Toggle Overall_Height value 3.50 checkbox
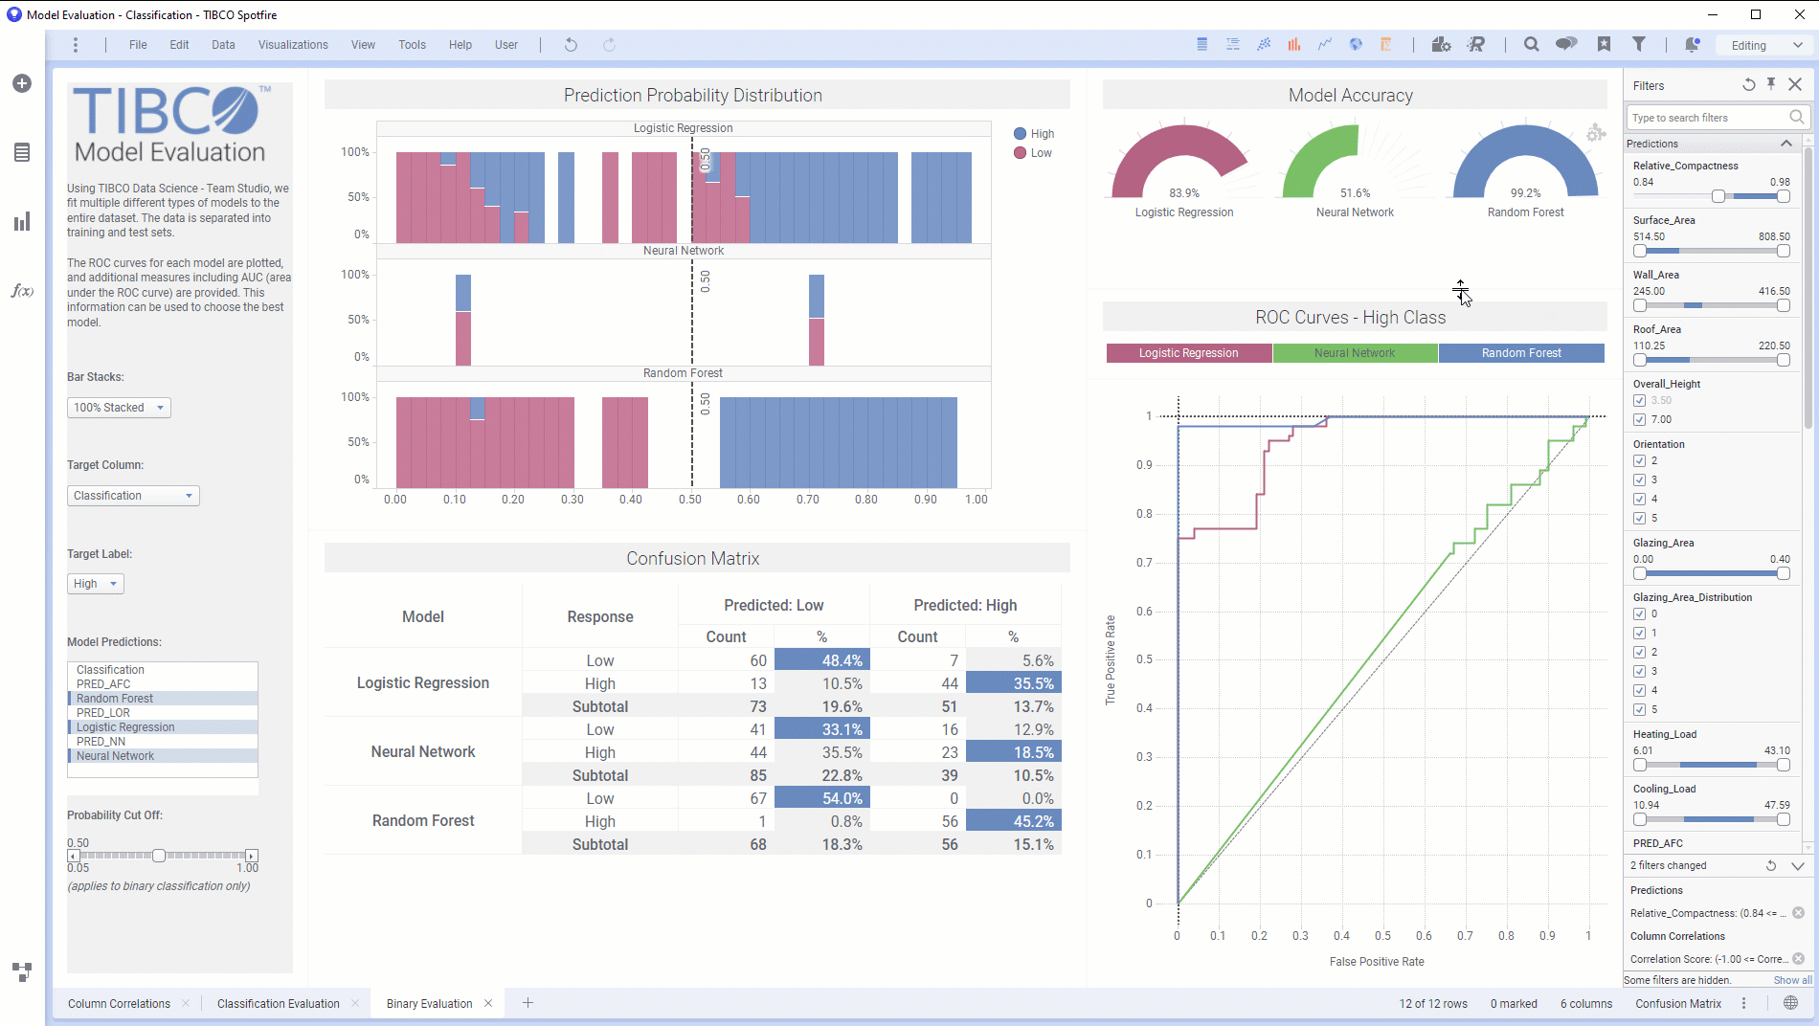 1639,400
